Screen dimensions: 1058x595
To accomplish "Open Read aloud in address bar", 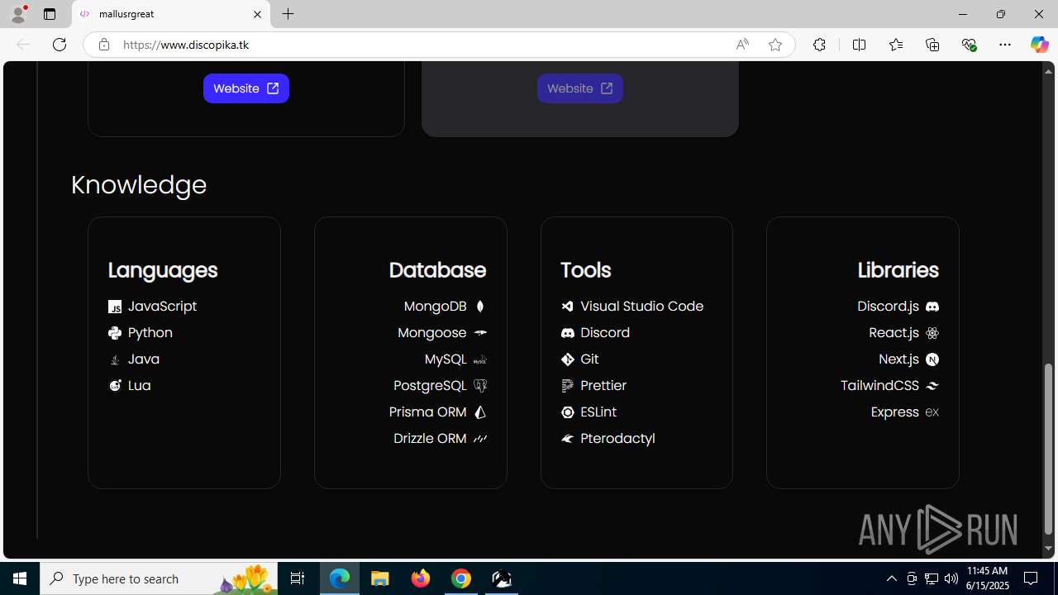I will [742, 45].
